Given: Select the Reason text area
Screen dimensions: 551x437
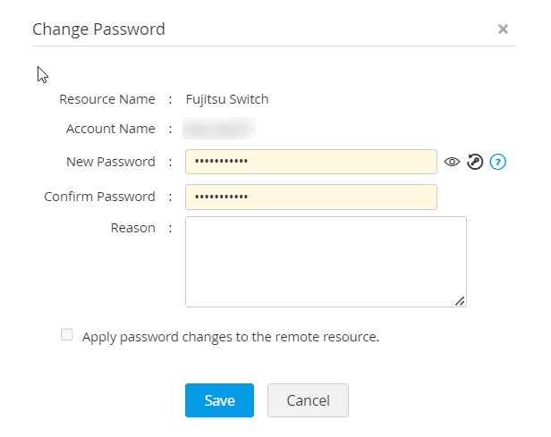Looking at the screenshot, I should pyautogui.click(x=326, y=261).
